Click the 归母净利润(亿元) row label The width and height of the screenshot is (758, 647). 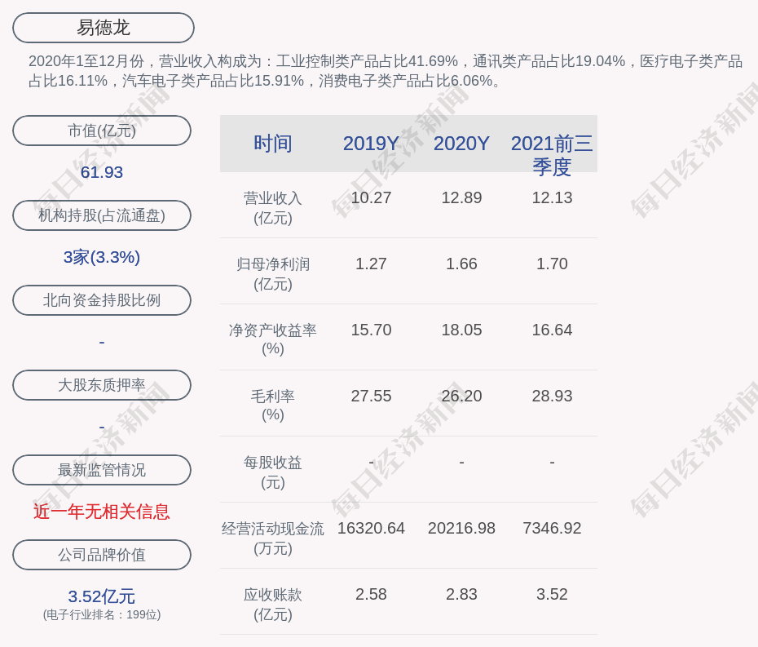click(x=273, y=273)
